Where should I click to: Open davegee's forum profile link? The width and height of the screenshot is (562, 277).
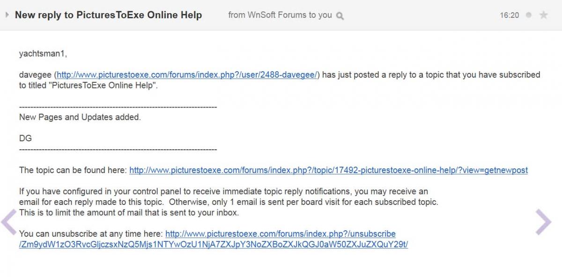pos(187,75)
